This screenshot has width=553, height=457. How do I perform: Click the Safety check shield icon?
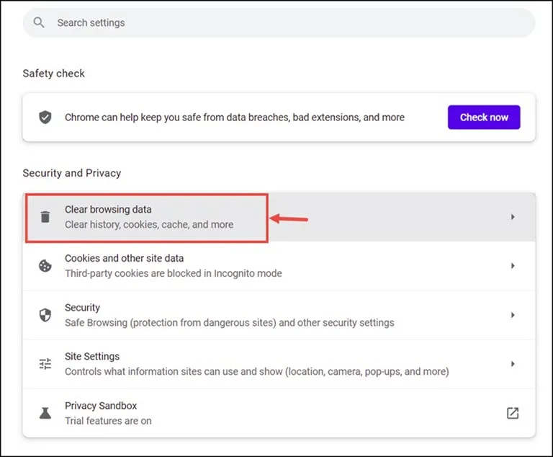point(45,117)
